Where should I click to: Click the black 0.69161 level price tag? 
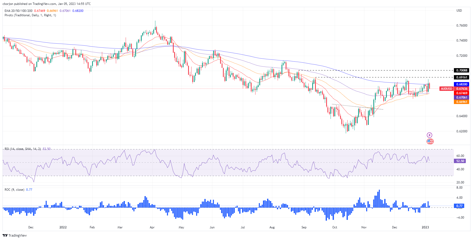461,77
